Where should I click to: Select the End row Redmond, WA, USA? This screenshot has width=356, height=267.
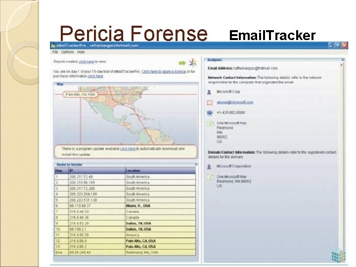tap(125, 253)
